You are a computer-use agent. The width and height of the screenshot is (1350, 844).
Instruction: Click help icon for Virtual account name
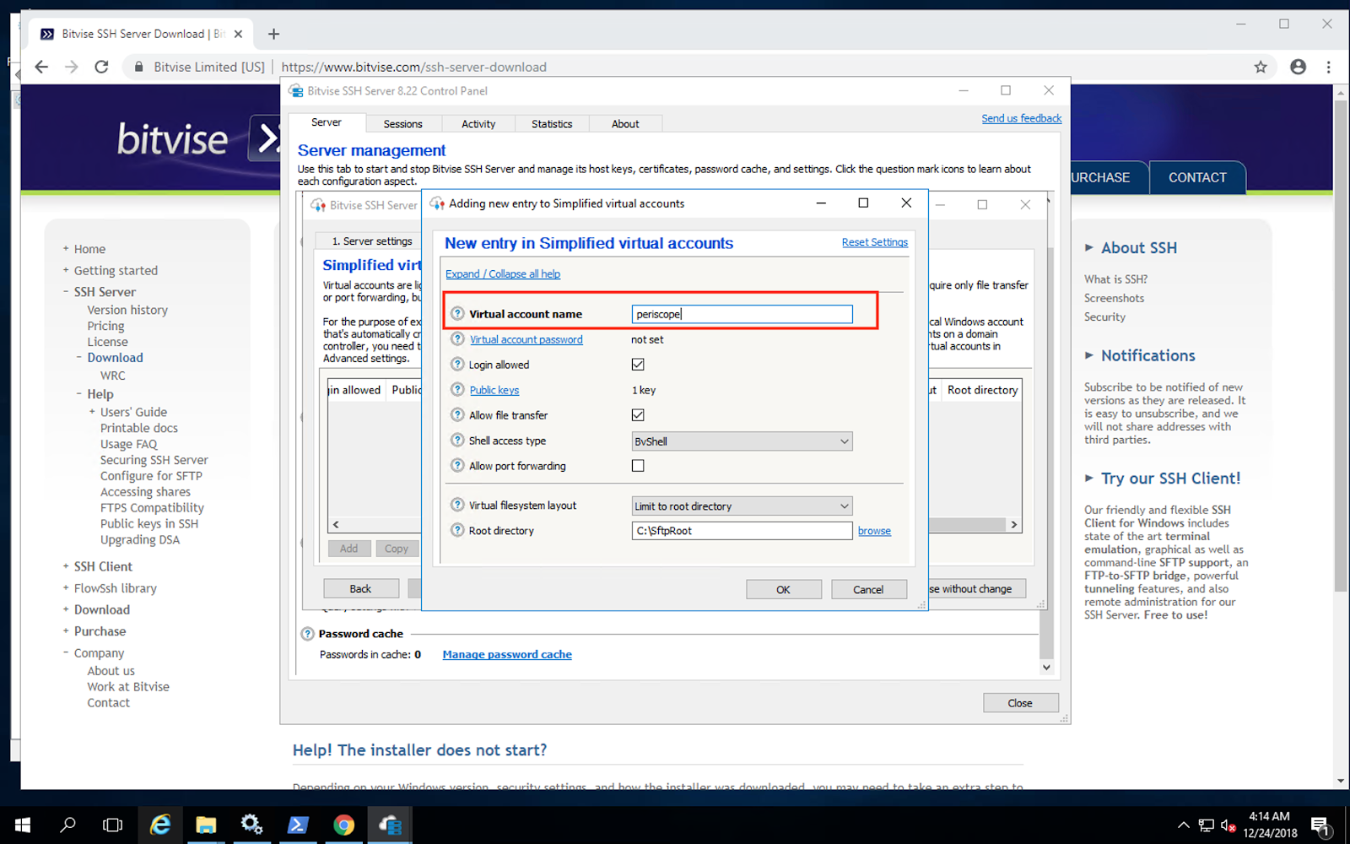(457, 313)
